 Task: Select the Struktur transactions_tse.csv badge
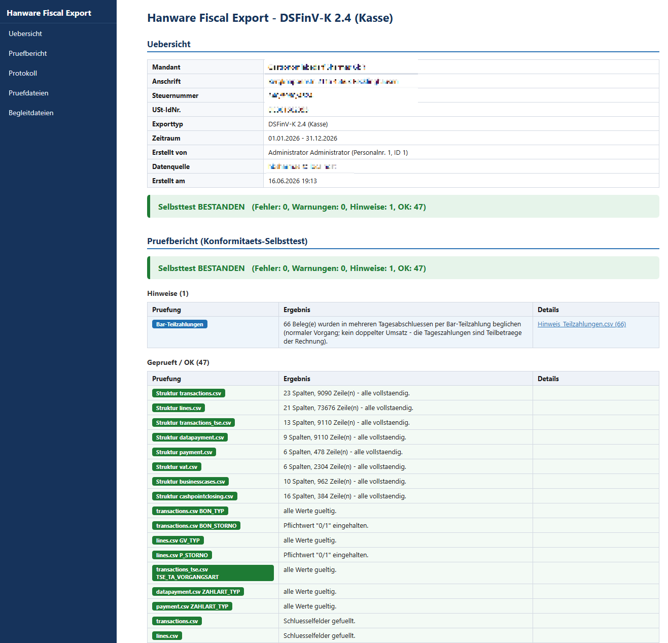click(193, 423)
